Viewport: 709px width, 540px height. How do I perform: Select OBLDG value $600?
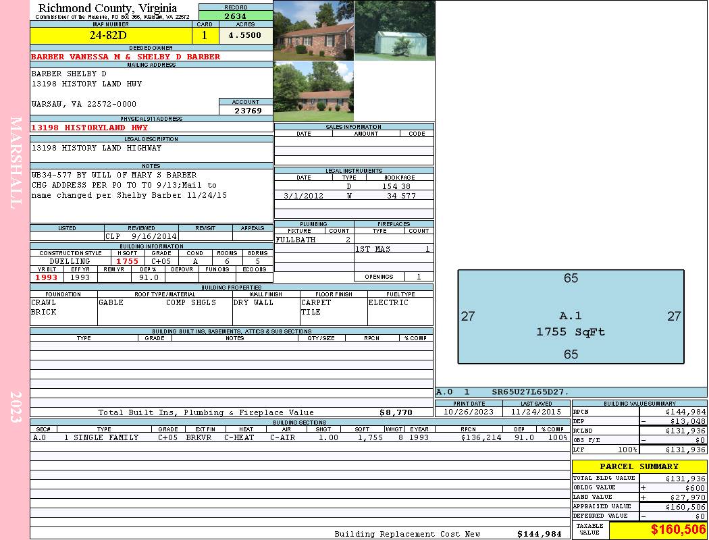point(695,488)
